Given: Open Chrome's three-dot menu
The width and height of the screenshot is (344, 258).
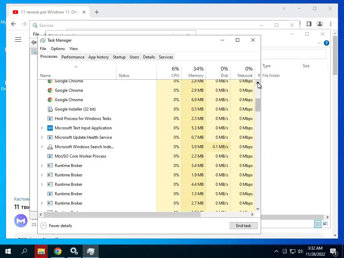Looking at the screenshot, I should (x=331, y=24).
